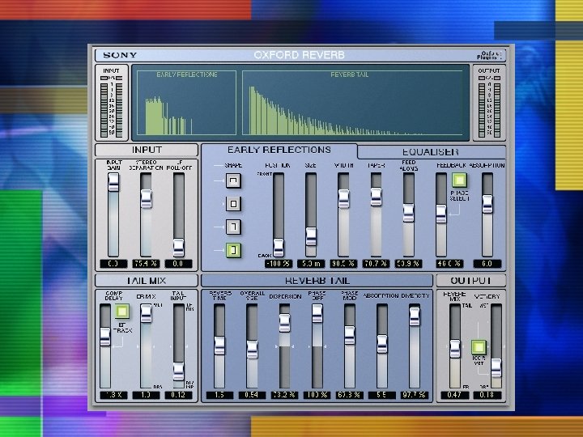Click the Feedback fader

(x=441, y=214)
